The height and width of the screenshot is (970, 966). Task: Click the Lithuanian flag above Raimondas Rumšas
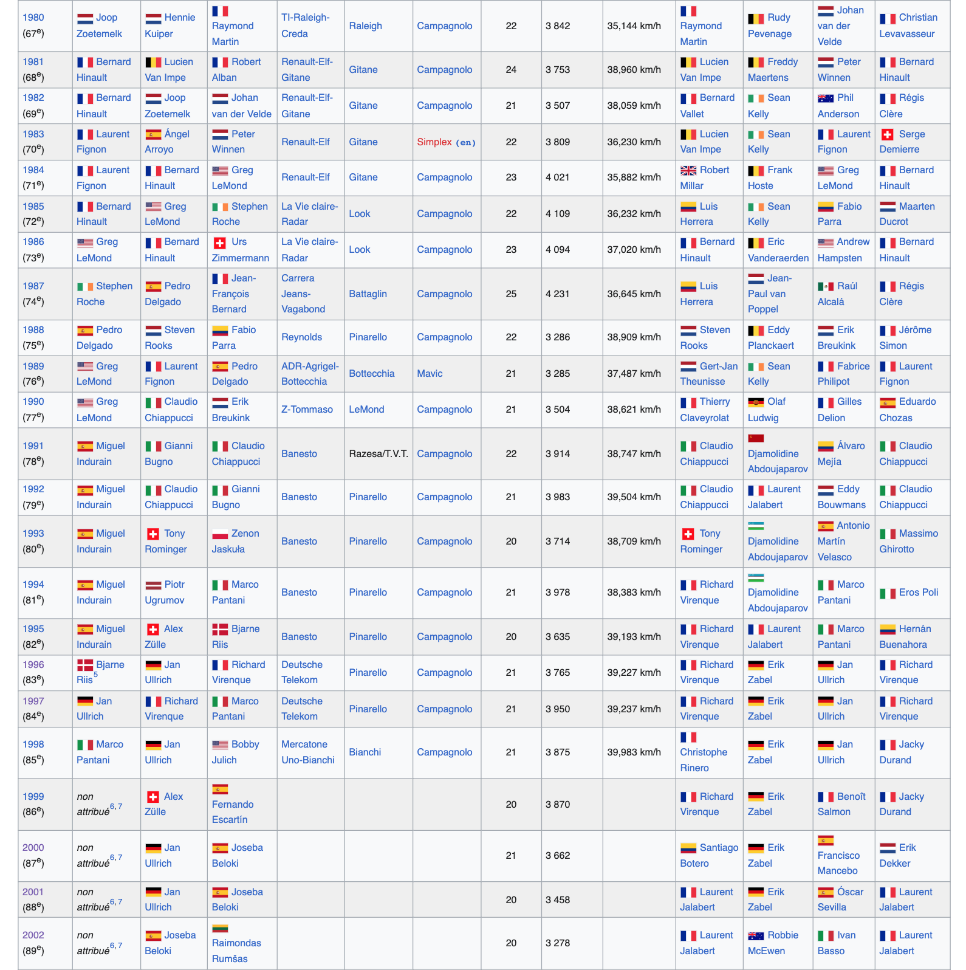pyautogui.click(x=219, y=928)
